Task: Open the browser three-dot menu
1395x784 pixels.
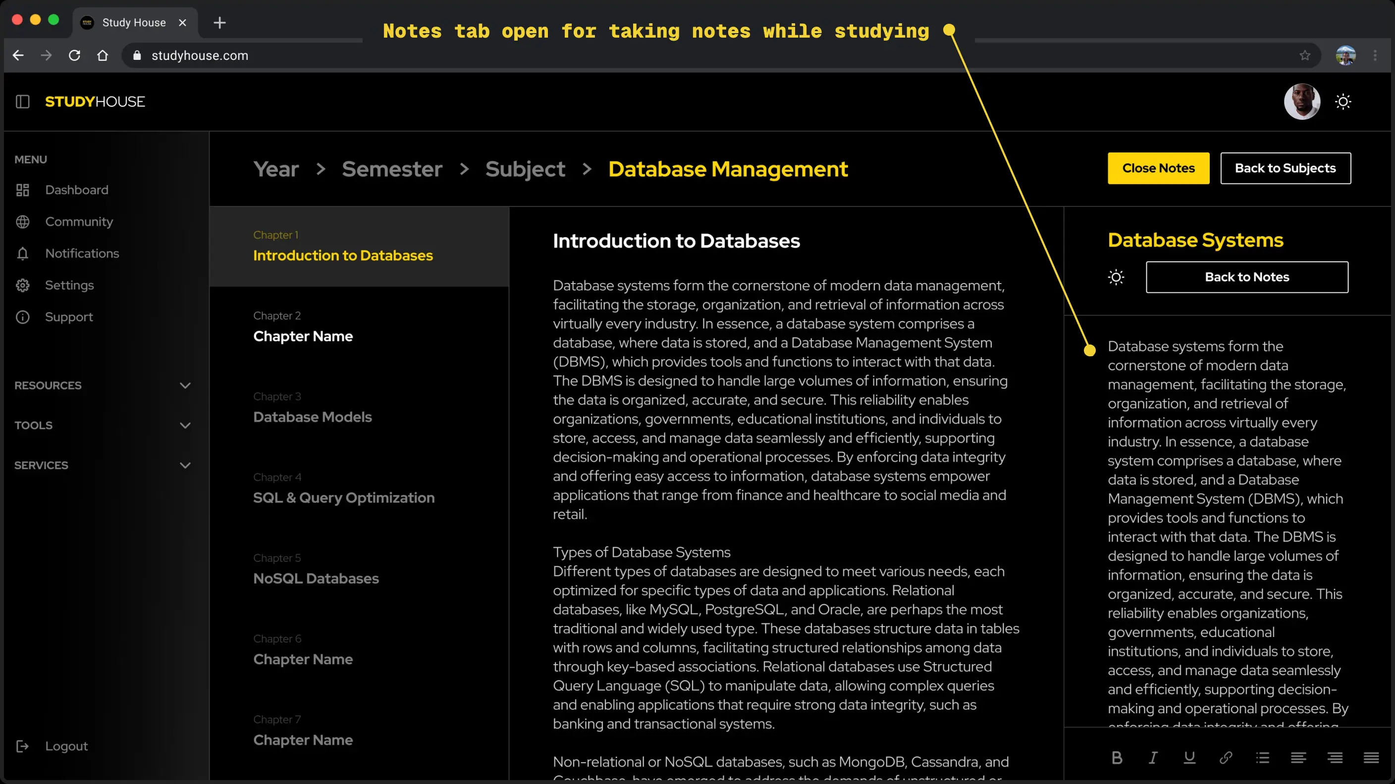Action: pos(1375,55)
